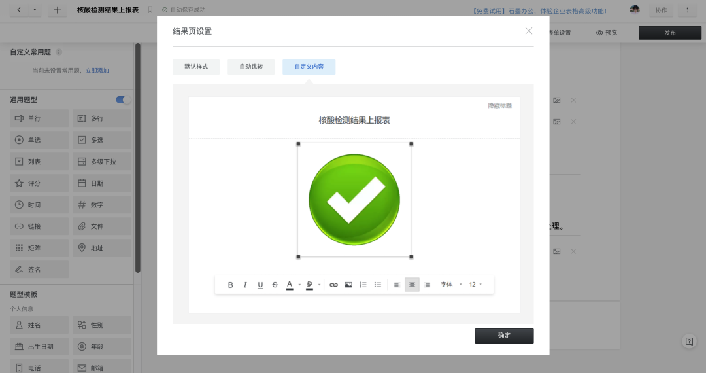Create new document with plus icon
Image resolution: width=706 pixels, height=373 pixels.
[57, 10]
